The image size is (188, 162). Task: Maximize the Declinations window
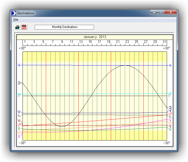point(161,12)
